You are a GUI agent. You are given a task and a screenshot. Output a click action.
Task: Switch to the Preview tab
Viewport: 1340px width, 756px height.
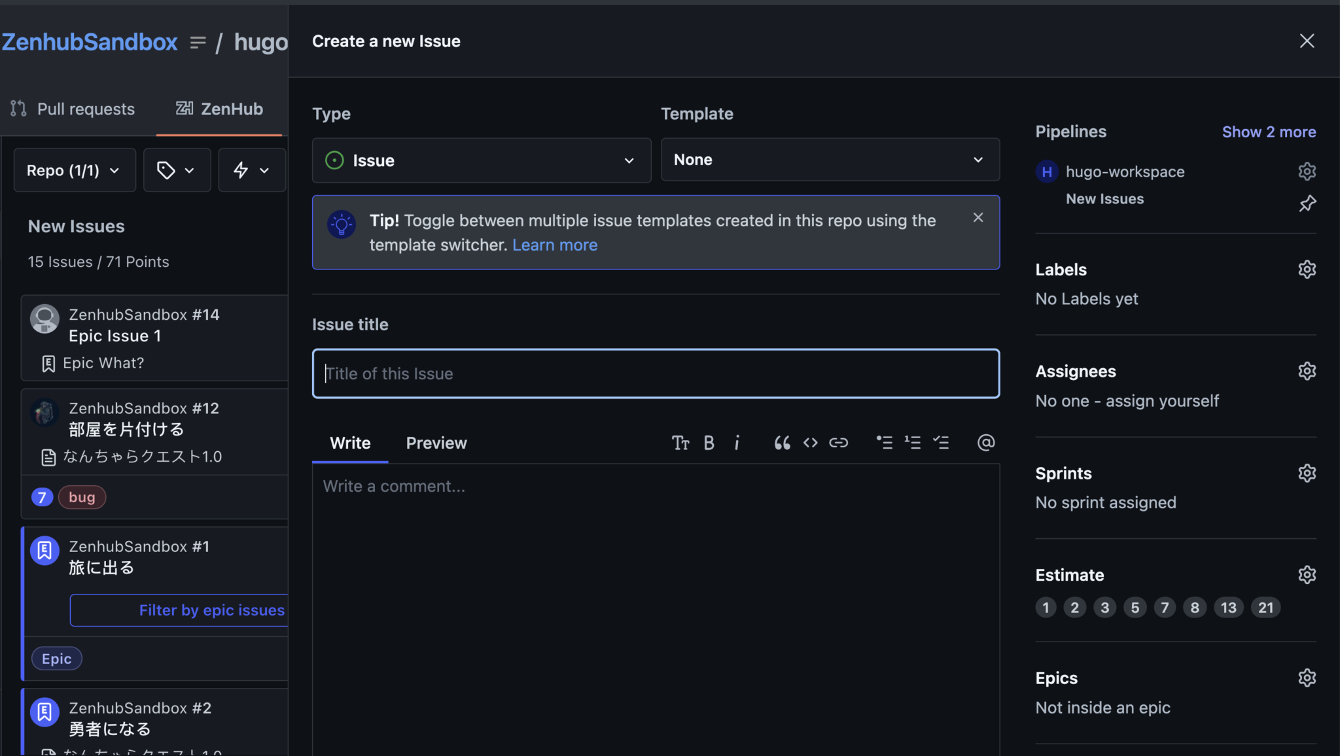click(x=436, y=443)
